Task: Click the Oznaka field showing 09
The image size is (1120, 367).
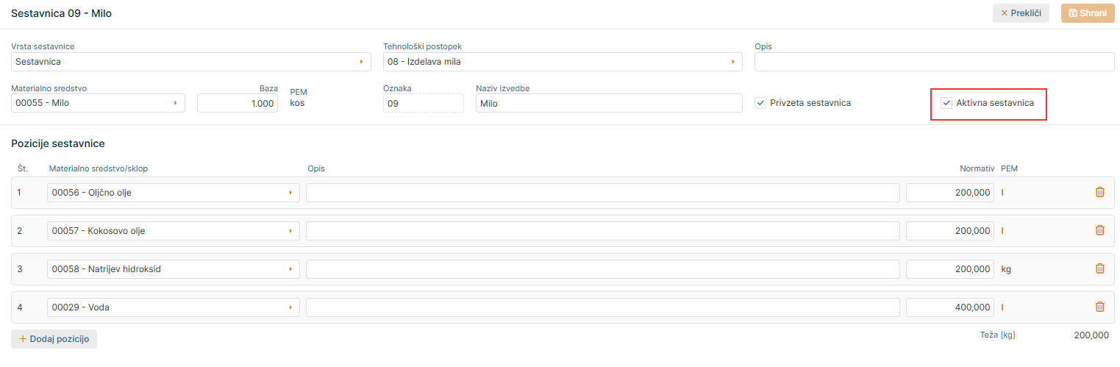Action: coord(423,103)
